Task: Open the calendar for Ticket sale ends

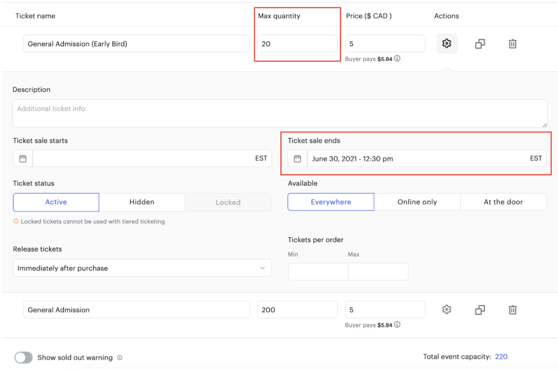Action: tap(297, 158)
